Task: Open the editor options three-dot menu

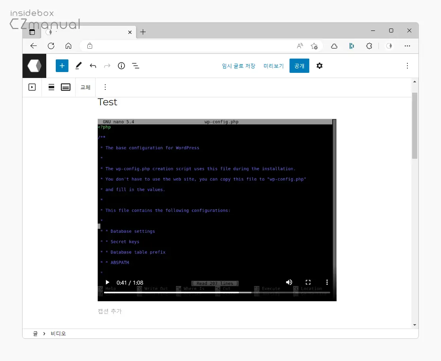Action: point(407,66)
